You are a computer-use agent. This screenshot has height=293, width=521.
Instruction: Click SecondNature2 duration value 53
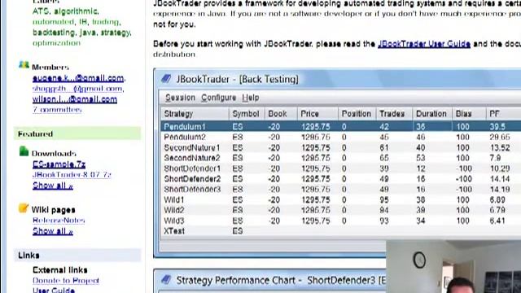pos(421,158)
